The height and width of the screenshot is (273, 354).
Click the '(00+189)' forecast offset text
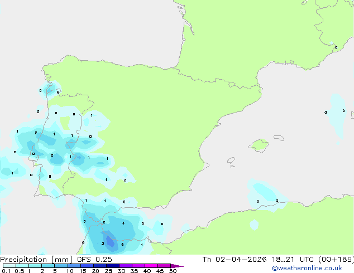point(336,260)
